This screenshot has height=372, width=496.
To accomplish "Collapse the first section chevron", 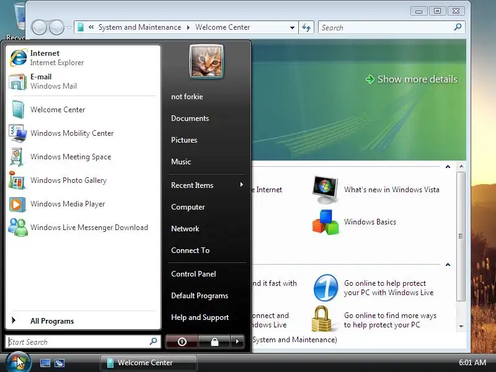I will pyautogui.click(x=448, y=167).
